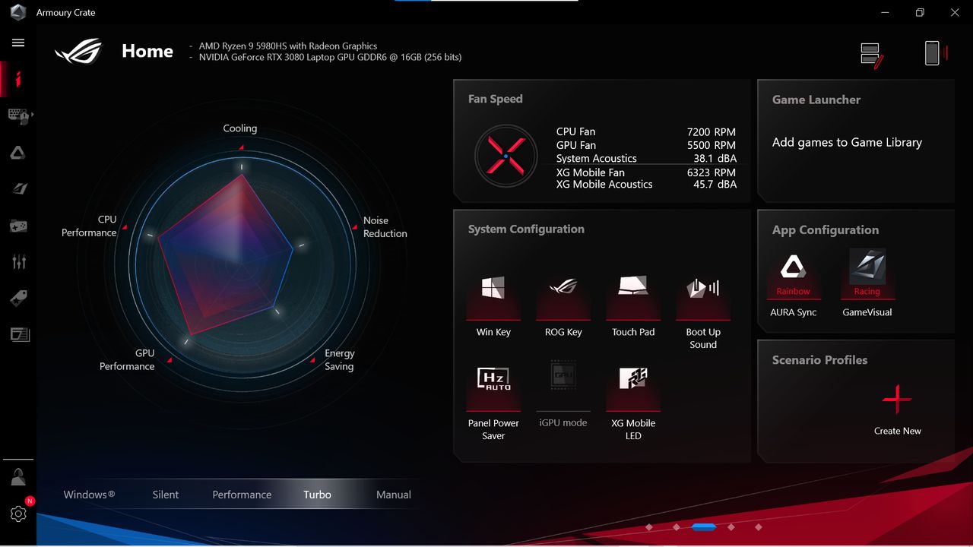Click the CPU Fan 7200 RPM value
The height and width of the screenshot is (547, 973).
point(711,132)
